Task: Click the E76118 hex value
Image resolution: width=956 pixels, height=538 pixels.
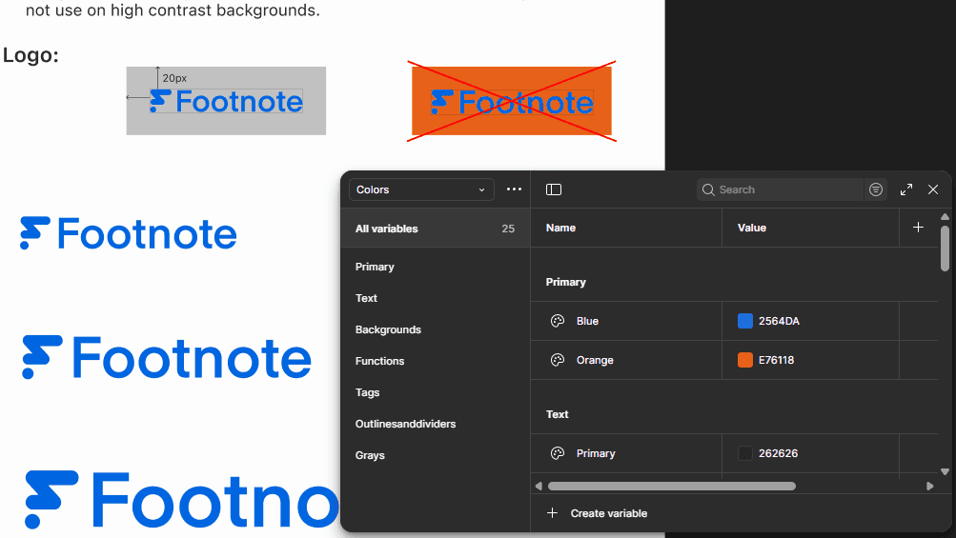Action: (776, 360)
